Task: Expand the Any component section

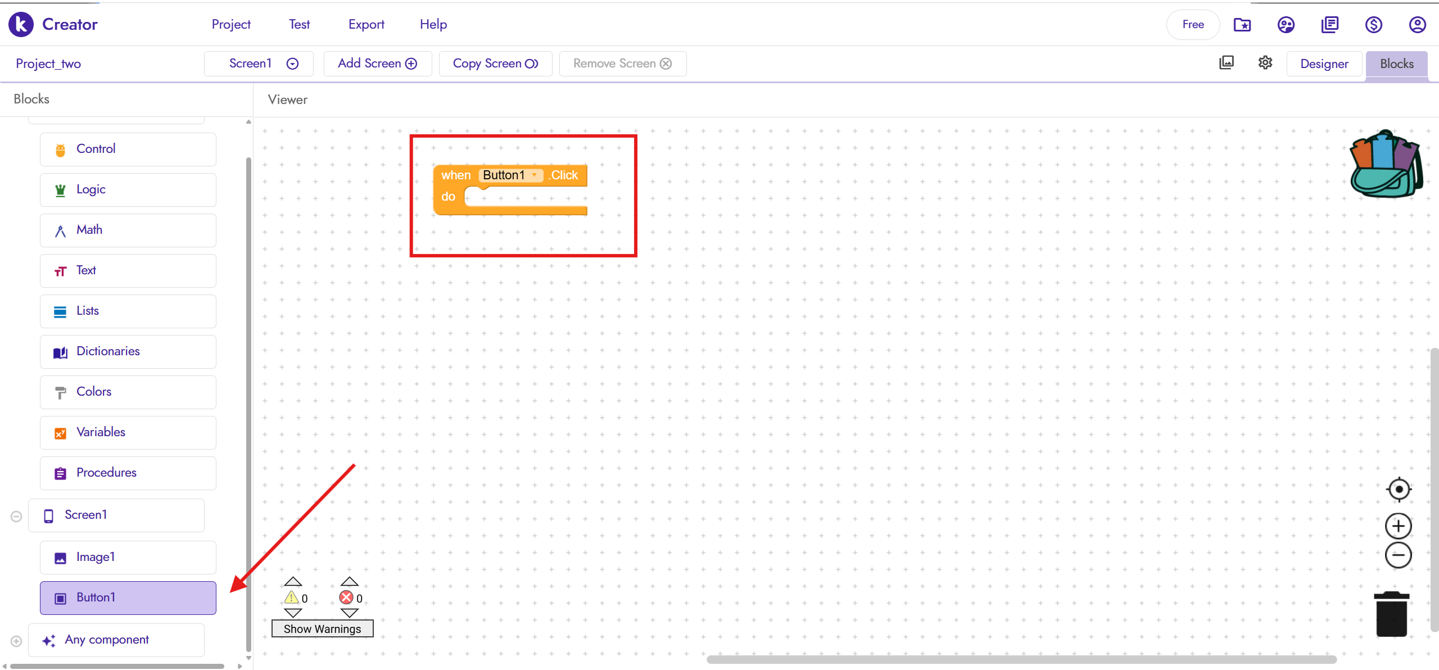Action: point(16,641)
